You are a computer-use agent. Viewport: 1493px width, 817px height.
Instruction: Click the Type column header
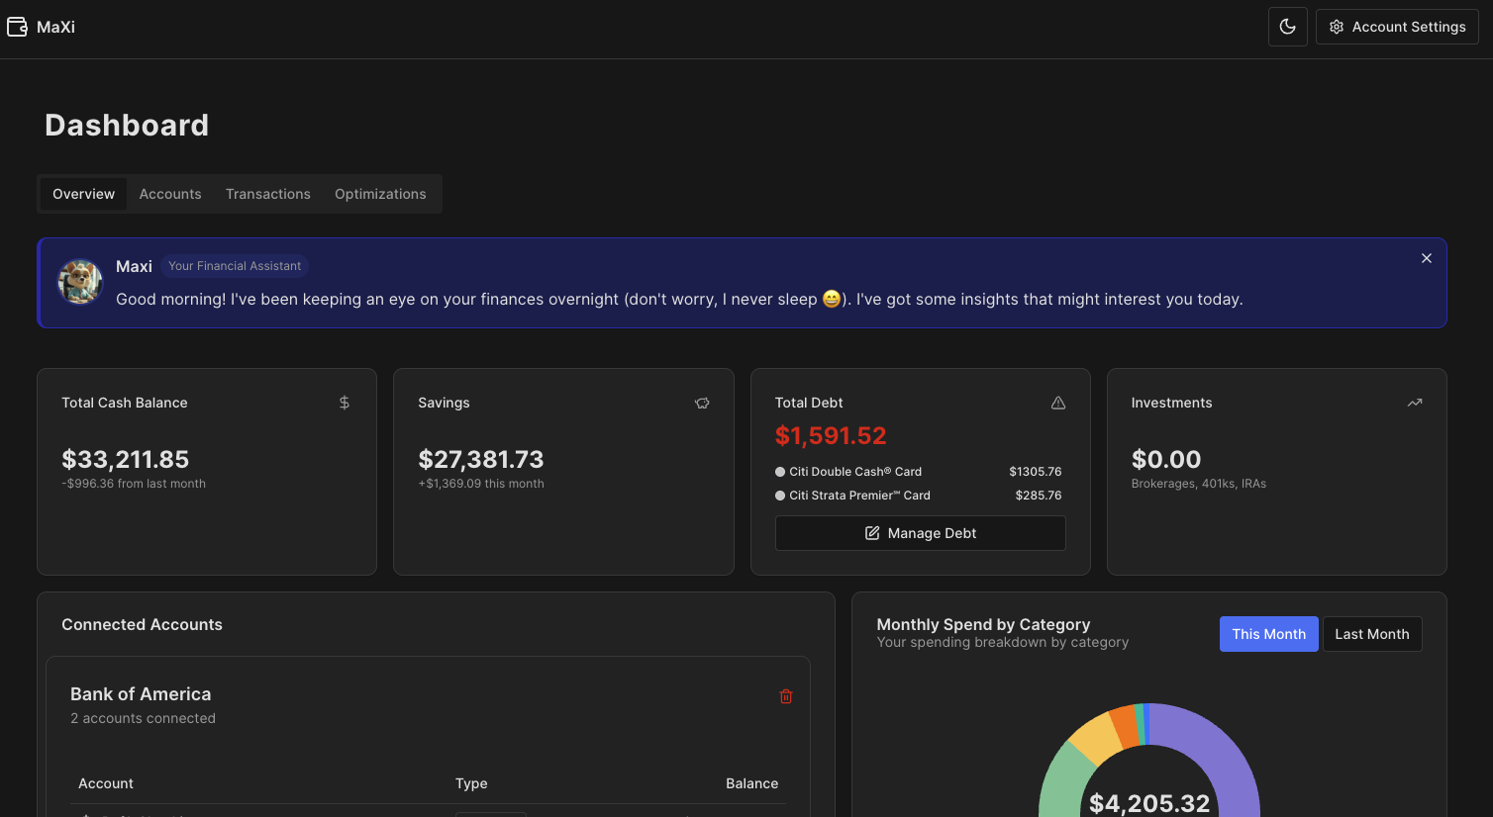click(x=471, y=783)
